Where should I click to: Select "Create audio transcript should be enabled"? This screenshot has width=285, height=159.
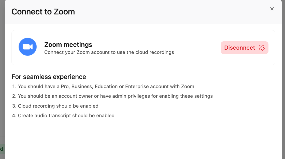[x=66, y=116]
